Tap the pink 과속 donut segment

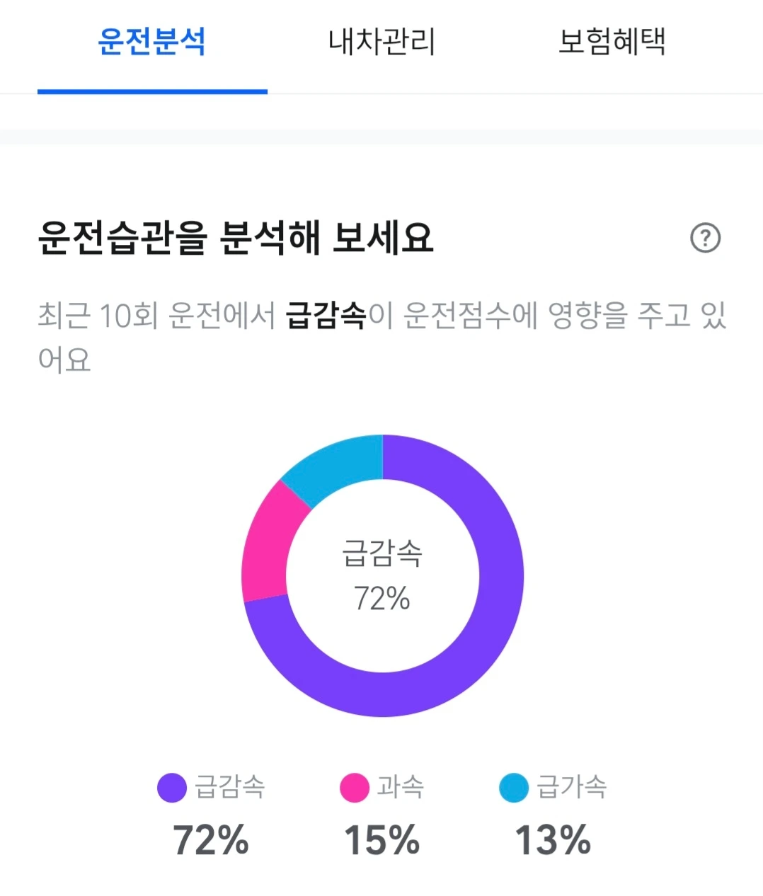(x=268, y=544)
